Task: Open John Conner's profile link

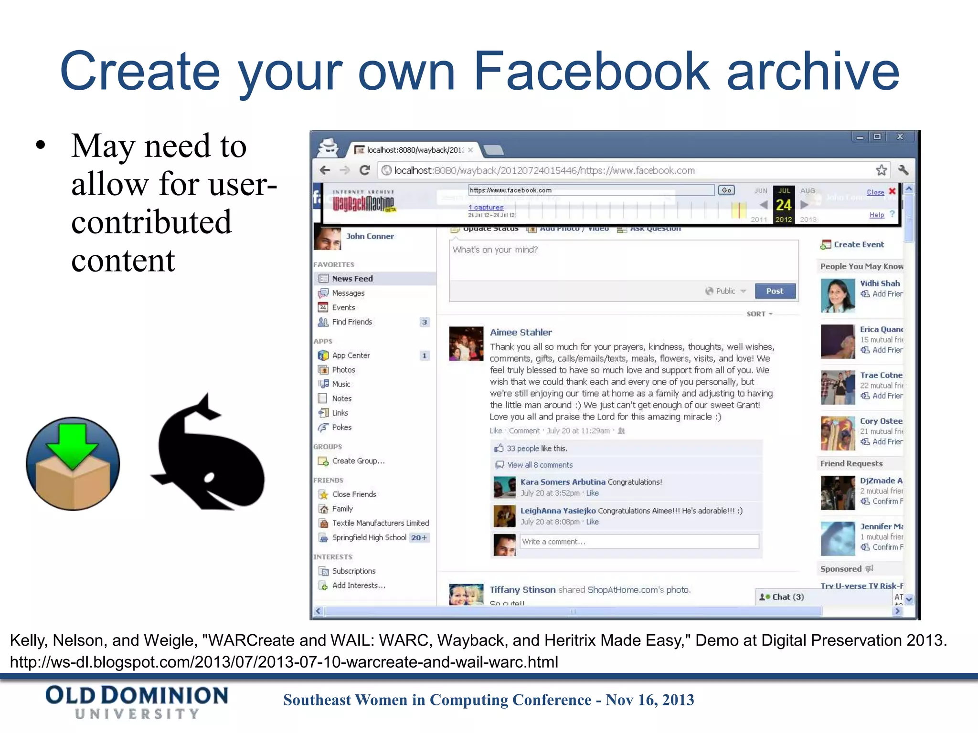Action: pos(370,236)
